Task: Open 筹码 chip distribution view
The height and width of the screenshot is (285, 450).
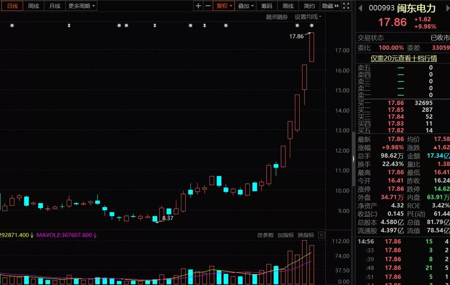Action: point(268,5)
